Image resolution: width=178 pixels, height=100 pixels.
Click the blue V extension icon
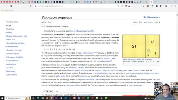[144, 6]
